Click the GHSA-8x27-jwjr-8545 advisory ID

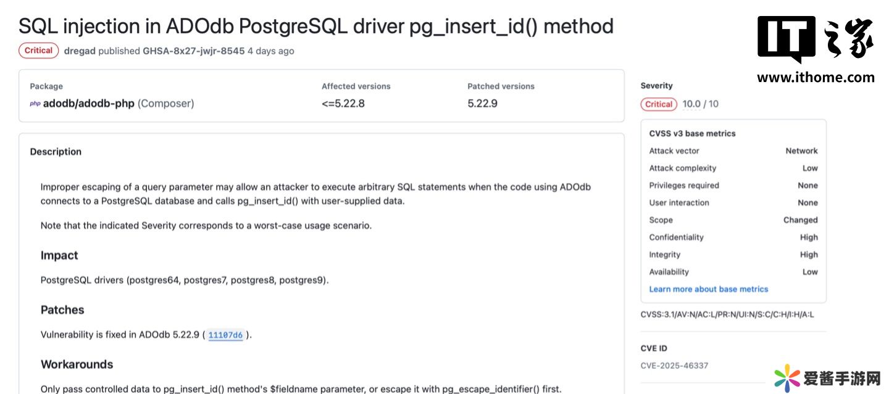[x=193, y=51]
